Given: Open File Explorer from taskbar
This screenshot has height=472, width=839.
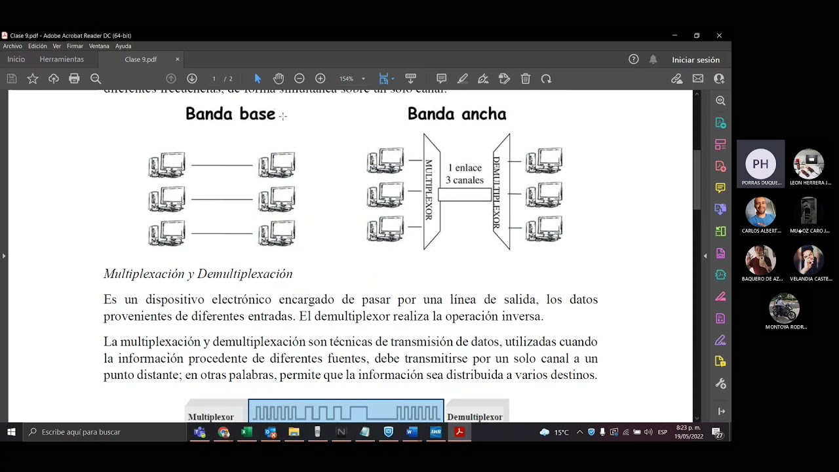Looking at the screenshot, I should tap(294, 432).
